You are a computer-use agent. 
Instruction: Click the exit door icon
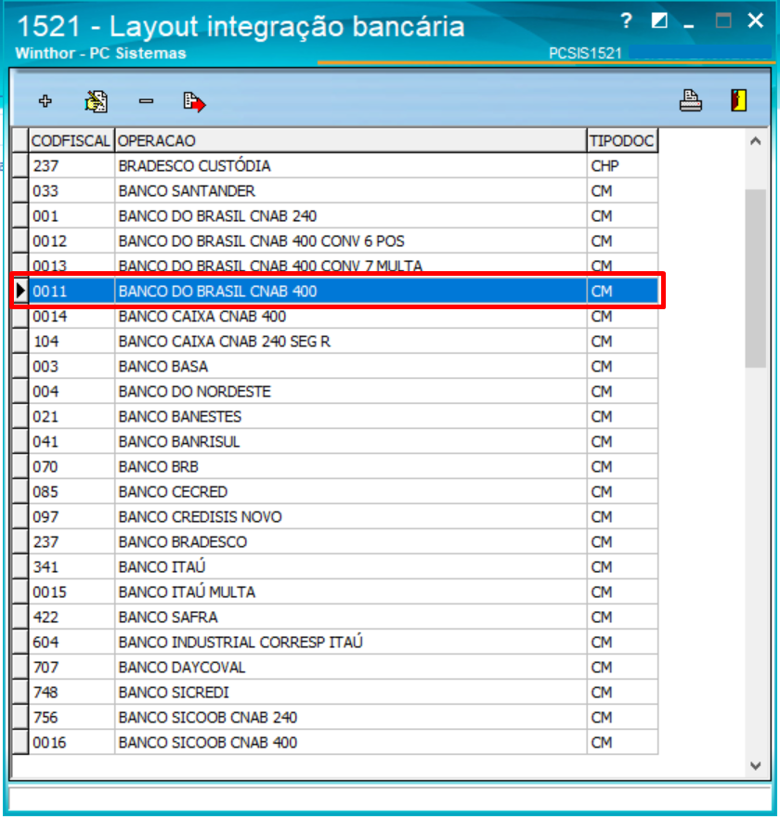tap(739, 100)
